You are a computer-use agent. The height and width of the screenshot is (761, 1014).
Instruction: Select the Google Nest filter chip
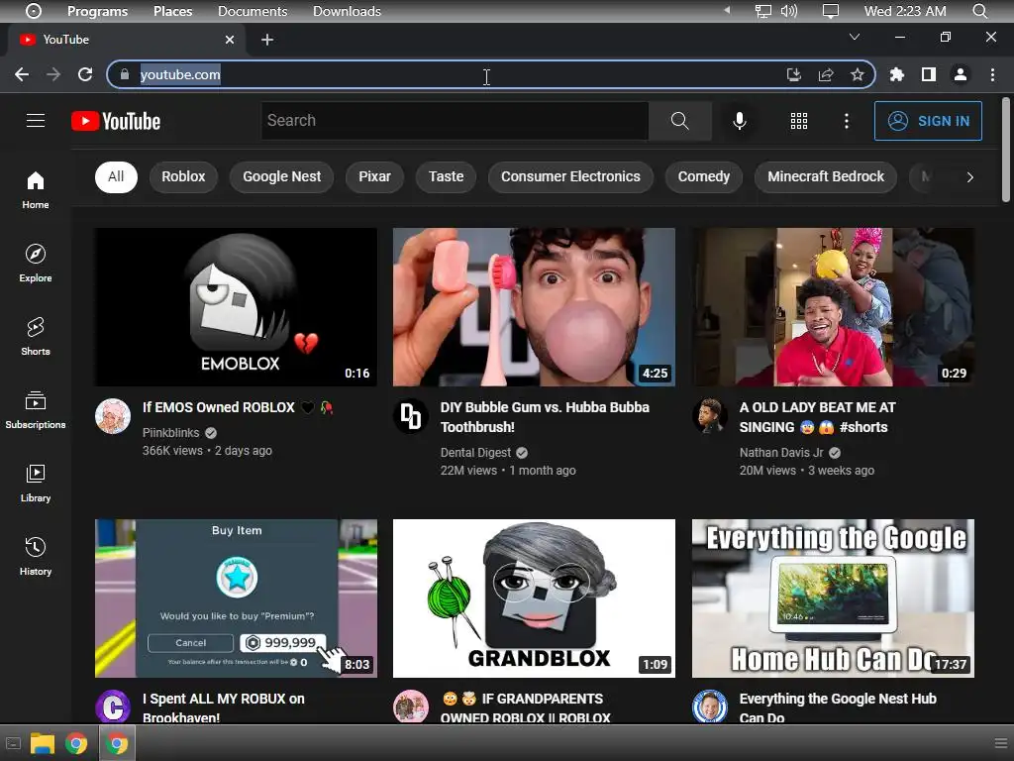point(281,176)
